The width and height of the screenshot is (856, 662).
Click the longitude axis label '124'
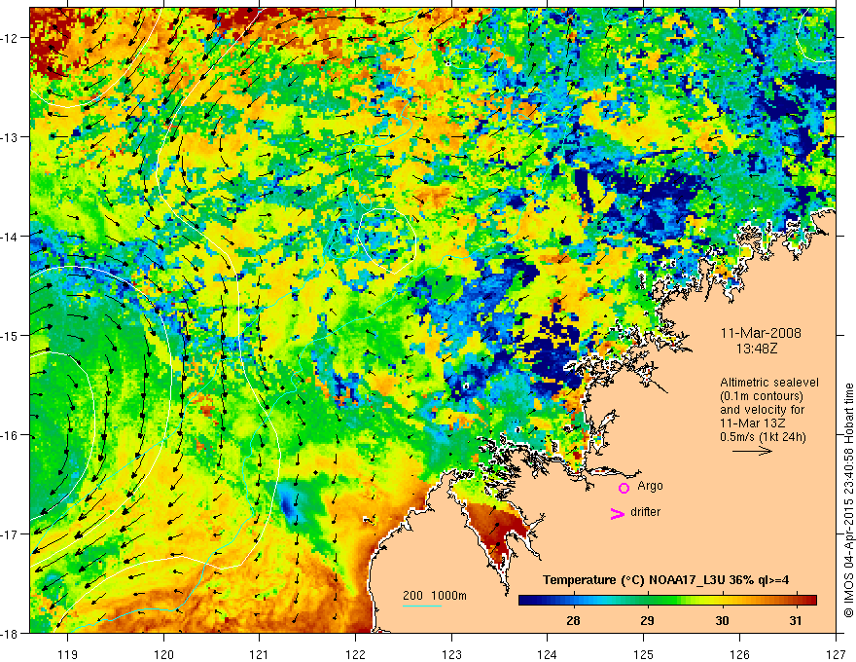point(548,654)
